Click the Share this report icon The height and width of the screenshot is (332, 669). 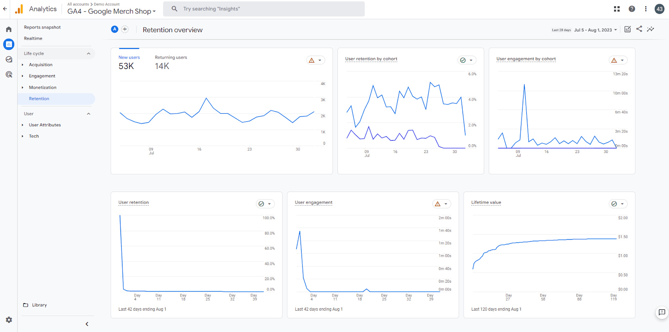[639, 29]
